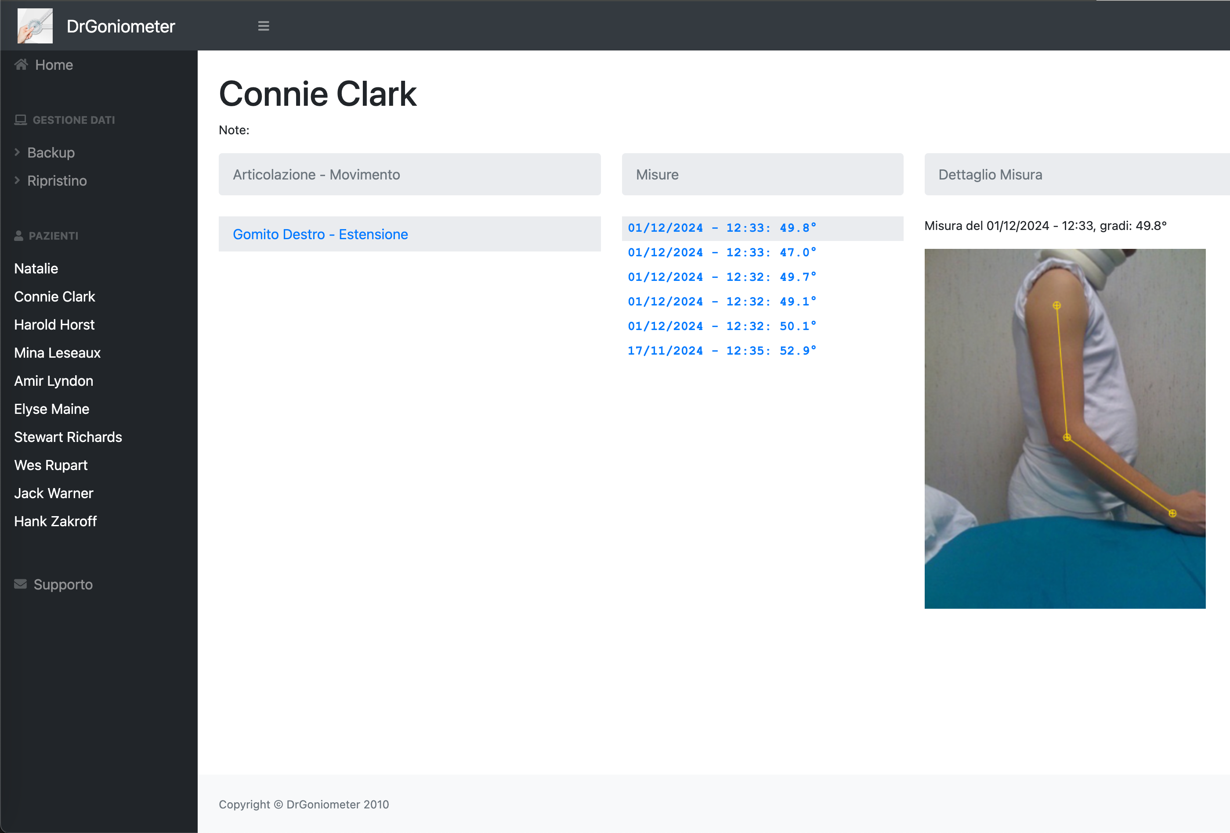Select patient Wes Rupart

[x=51, y=464]
